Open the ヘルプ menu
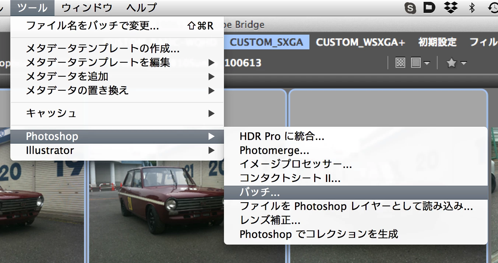Image resolution: width=498 pixels, height=263 pixels. 141,7
